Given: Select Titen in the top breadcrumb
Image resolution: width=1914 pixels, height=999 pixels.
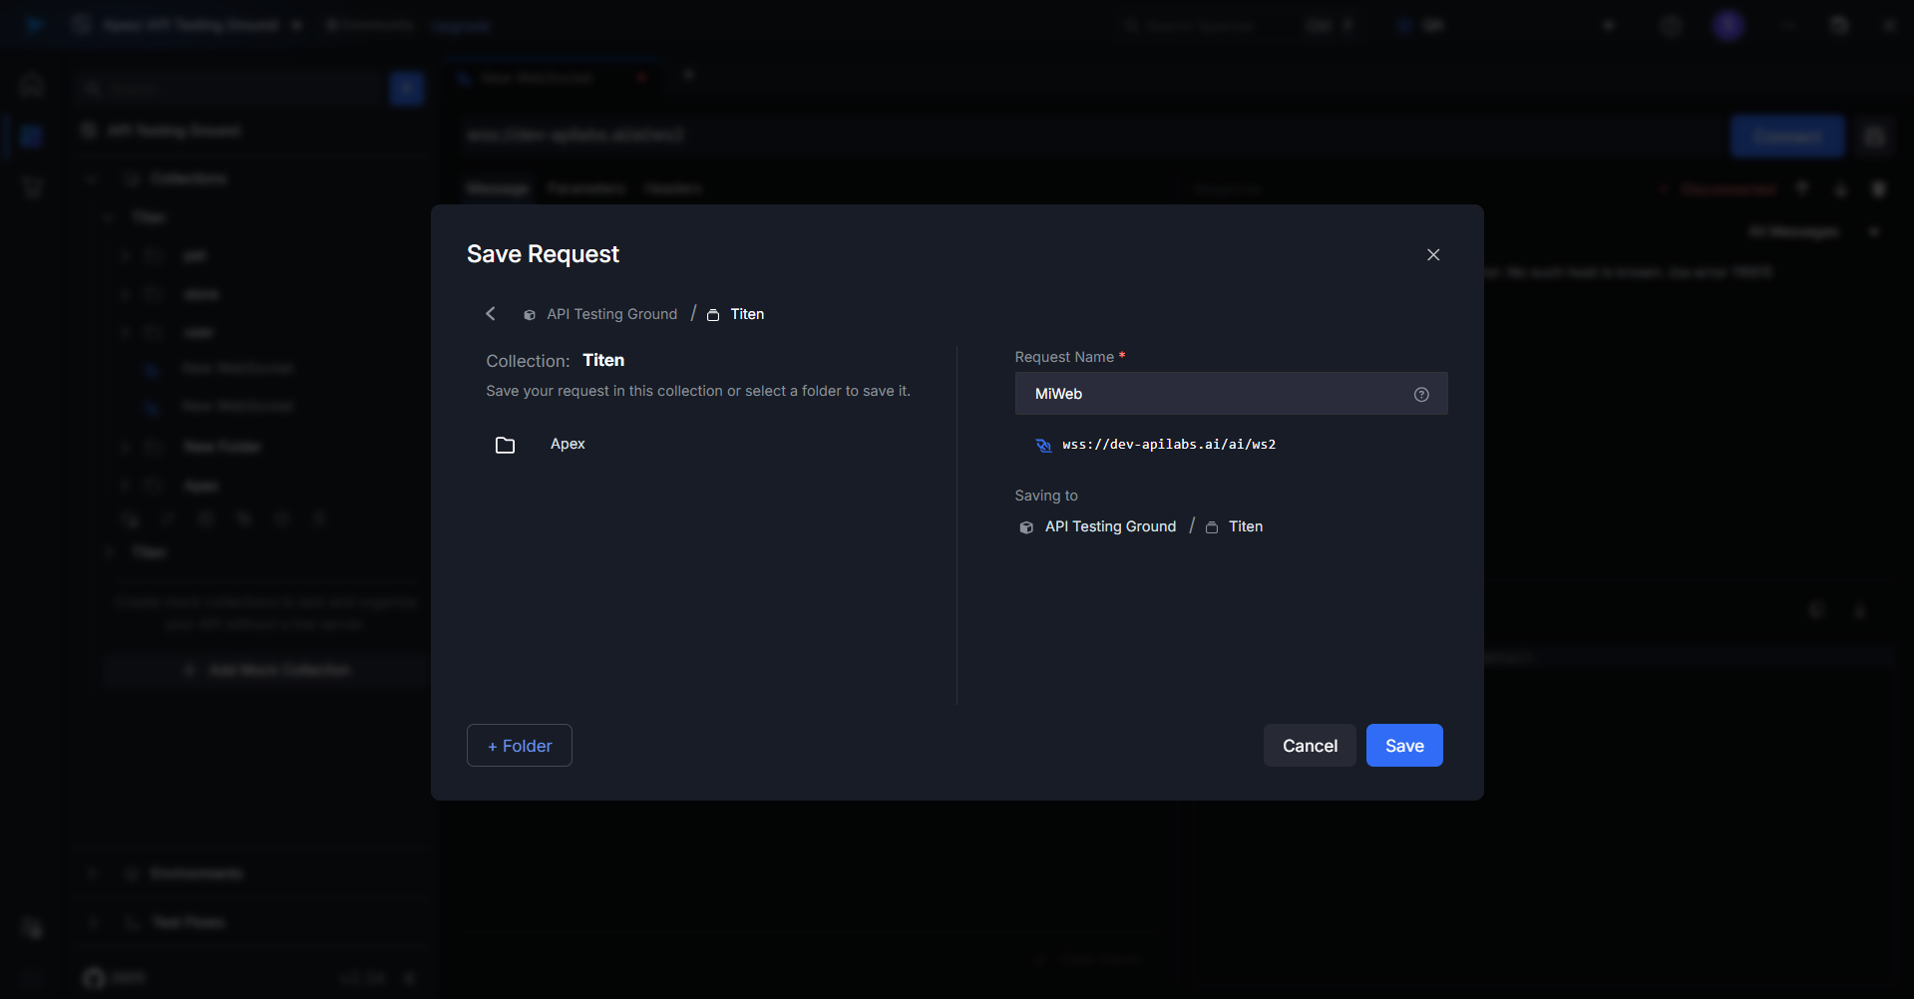Looking at the screenshot, I should (x=746, y=314).
